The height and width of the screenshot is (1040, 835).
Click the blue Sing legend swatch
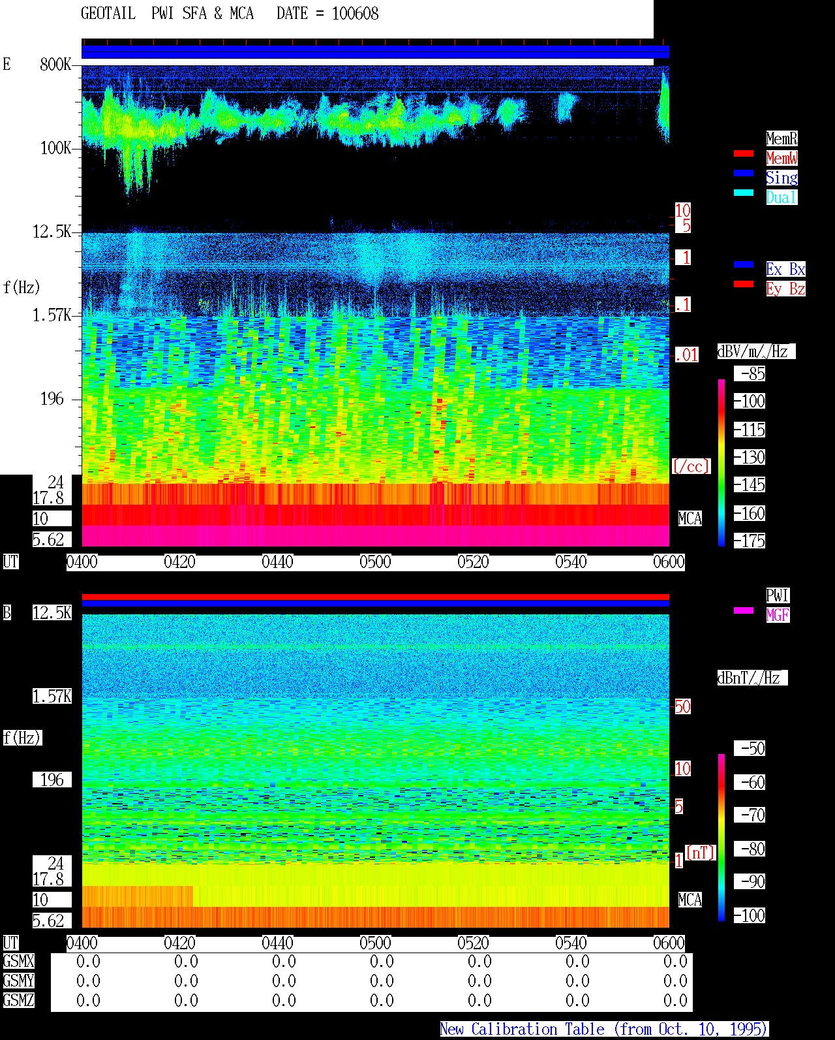click(744, 173)
